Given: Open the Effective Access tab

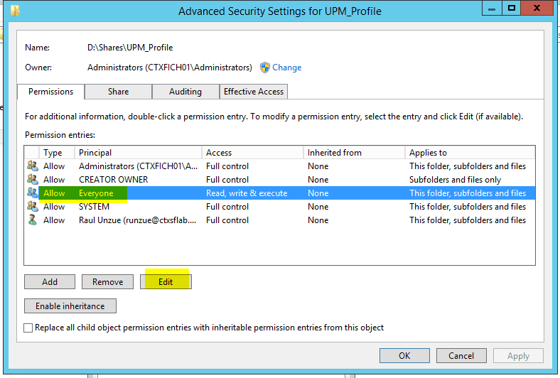Looking at the screenshot, I should tap(254, 92).
